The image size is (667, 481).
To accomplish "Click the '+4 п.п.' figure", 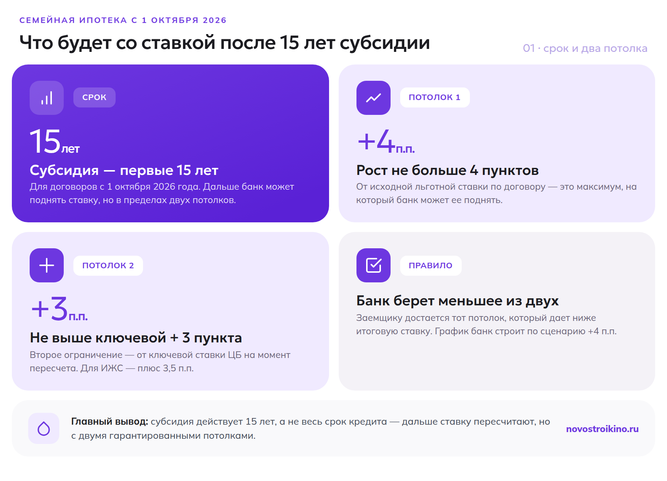I will pyautogui.click(x=386, y=141).
